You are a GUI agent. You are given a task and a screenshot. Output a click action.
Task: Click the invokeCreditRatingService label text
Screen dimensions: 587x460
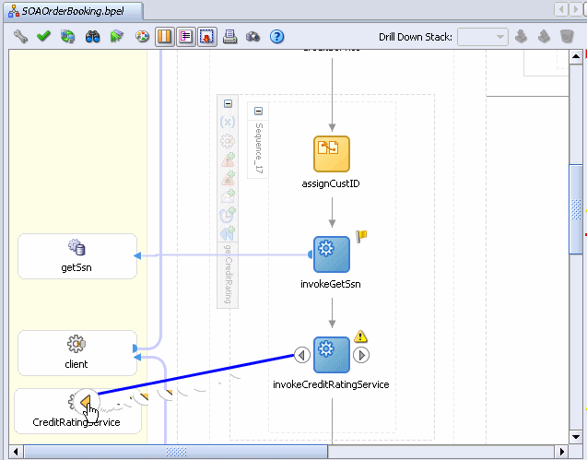(x=331, y=384)
